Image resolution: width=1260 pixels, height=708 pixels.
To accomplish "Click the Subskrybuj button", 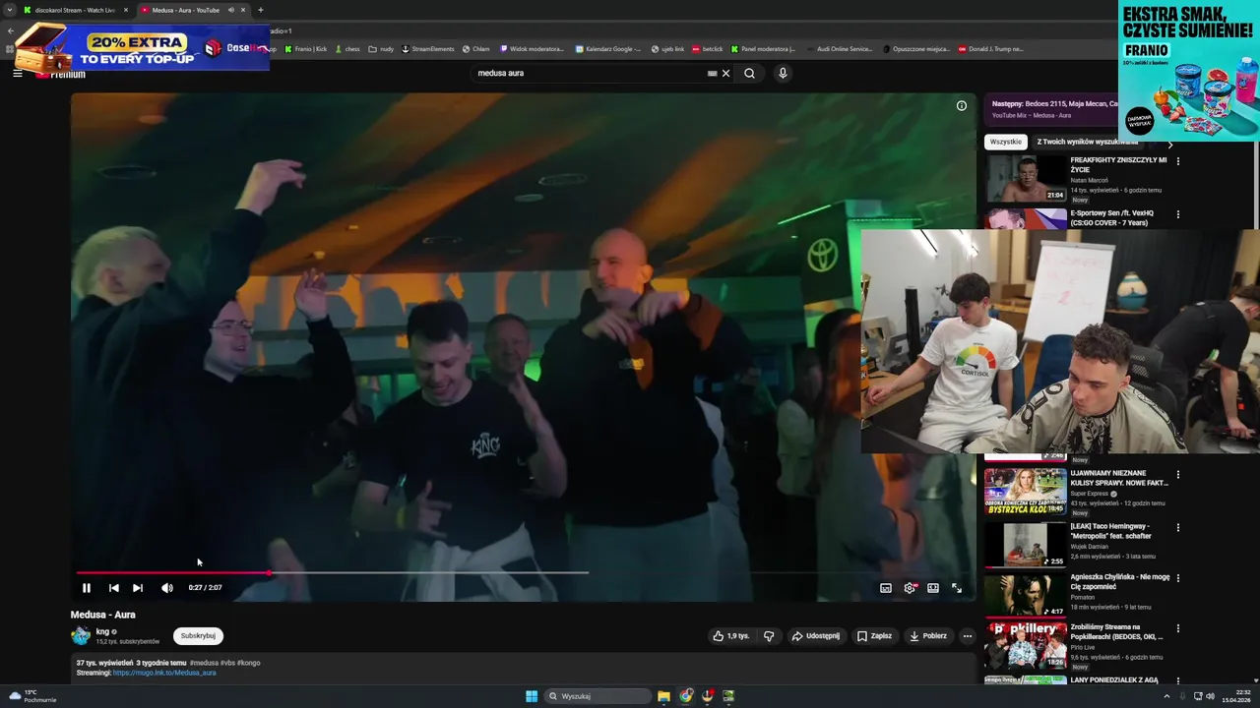I will coord(198,636).
